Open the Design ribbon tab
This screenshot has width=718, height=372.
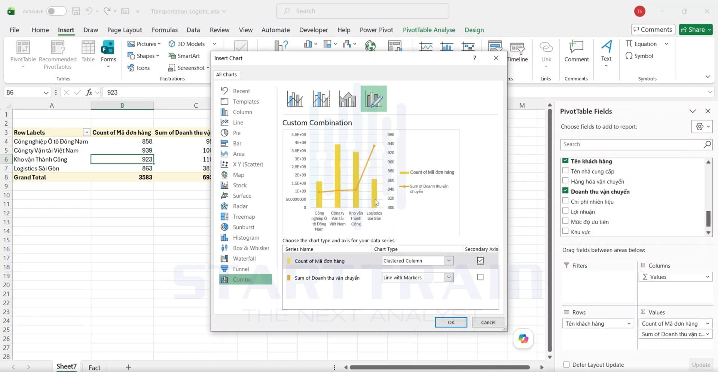coord(474,30)
